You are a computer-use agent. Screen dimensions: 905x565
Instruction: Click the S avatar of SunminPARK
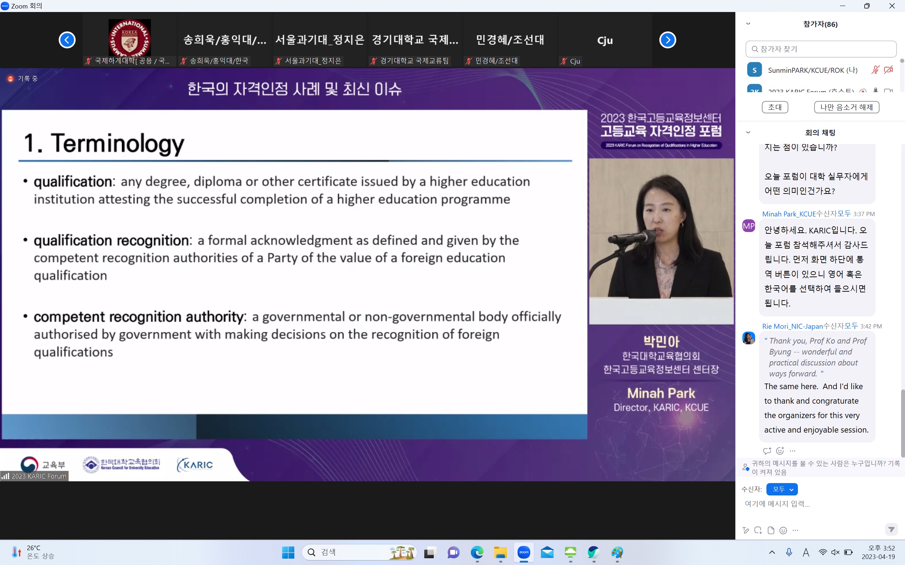click(754, 70)
